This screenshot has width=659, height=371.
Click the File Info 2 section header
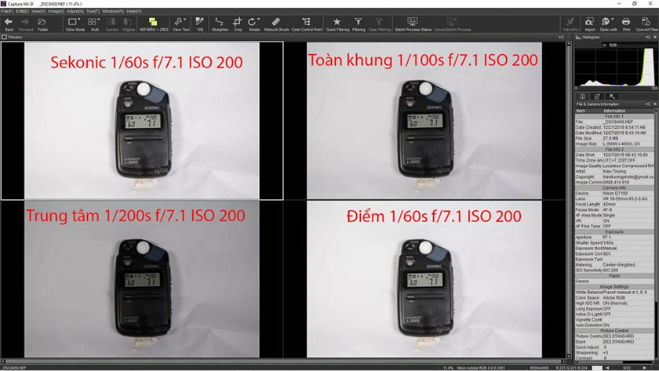pyautogui.click(x=614, y=149)
